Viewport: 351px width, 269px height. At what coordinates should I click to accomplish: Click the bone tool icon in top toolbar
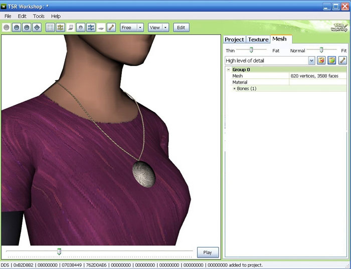(111, 28)
